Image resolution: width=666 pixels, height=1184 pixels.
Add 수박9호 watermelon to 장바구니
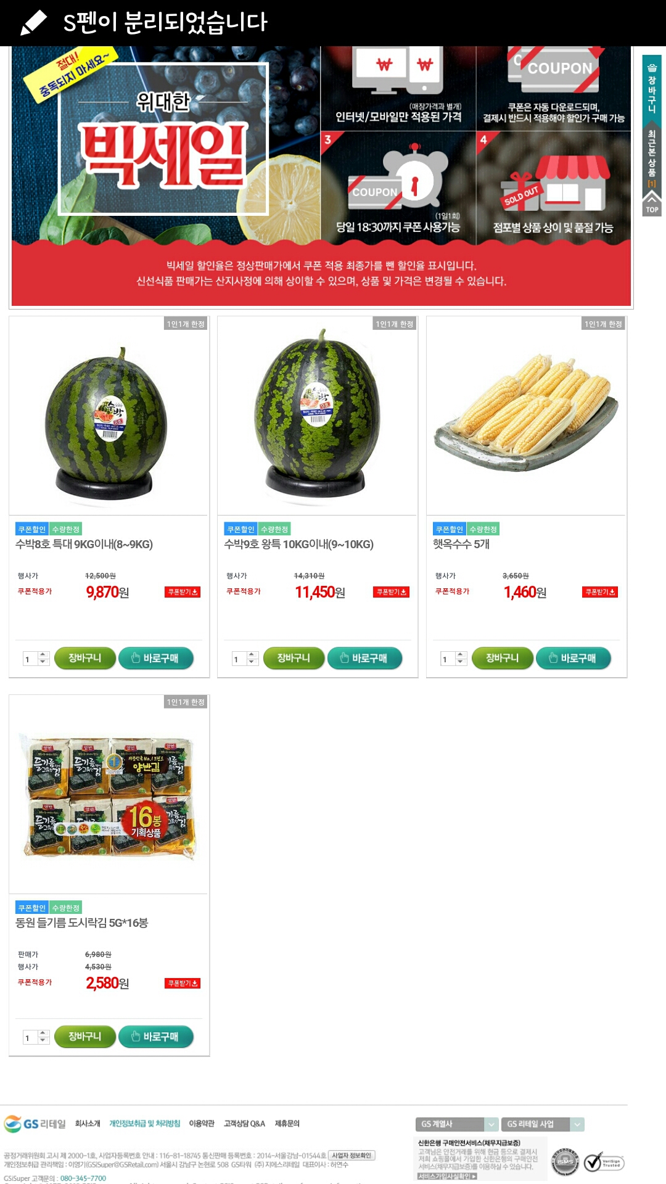click(294, 658)
